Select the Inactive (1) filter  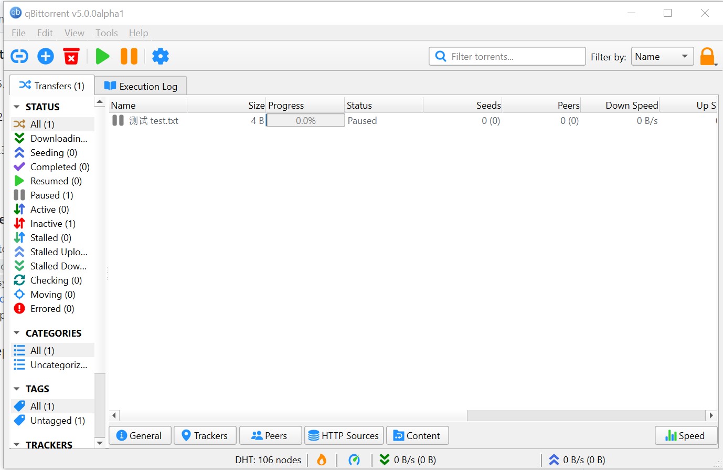click(52, 224)
